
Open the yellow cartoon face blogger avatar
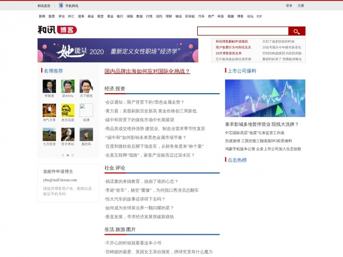click(67, 110)
